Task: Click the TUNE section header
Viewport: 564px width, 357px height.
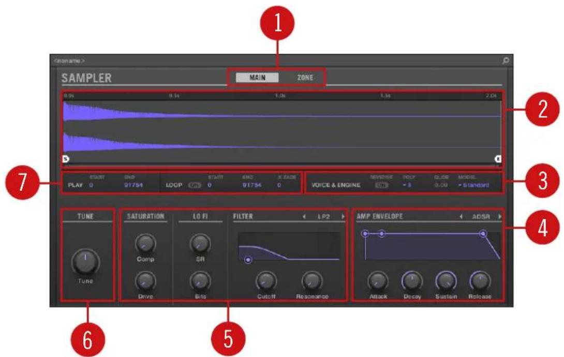Action: (x=85, y=216)
